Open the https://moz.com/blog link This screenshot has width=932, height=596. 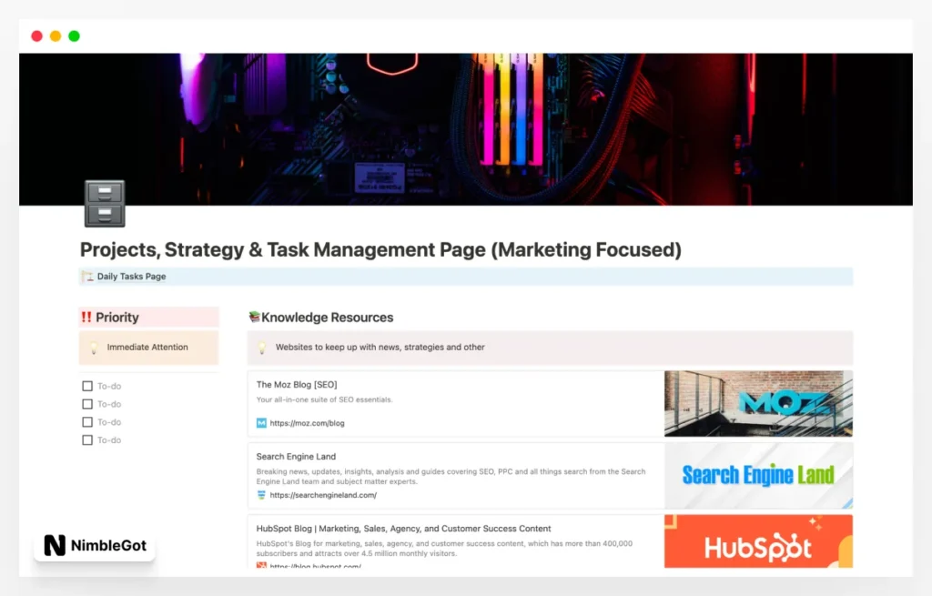tap(309, 423)
